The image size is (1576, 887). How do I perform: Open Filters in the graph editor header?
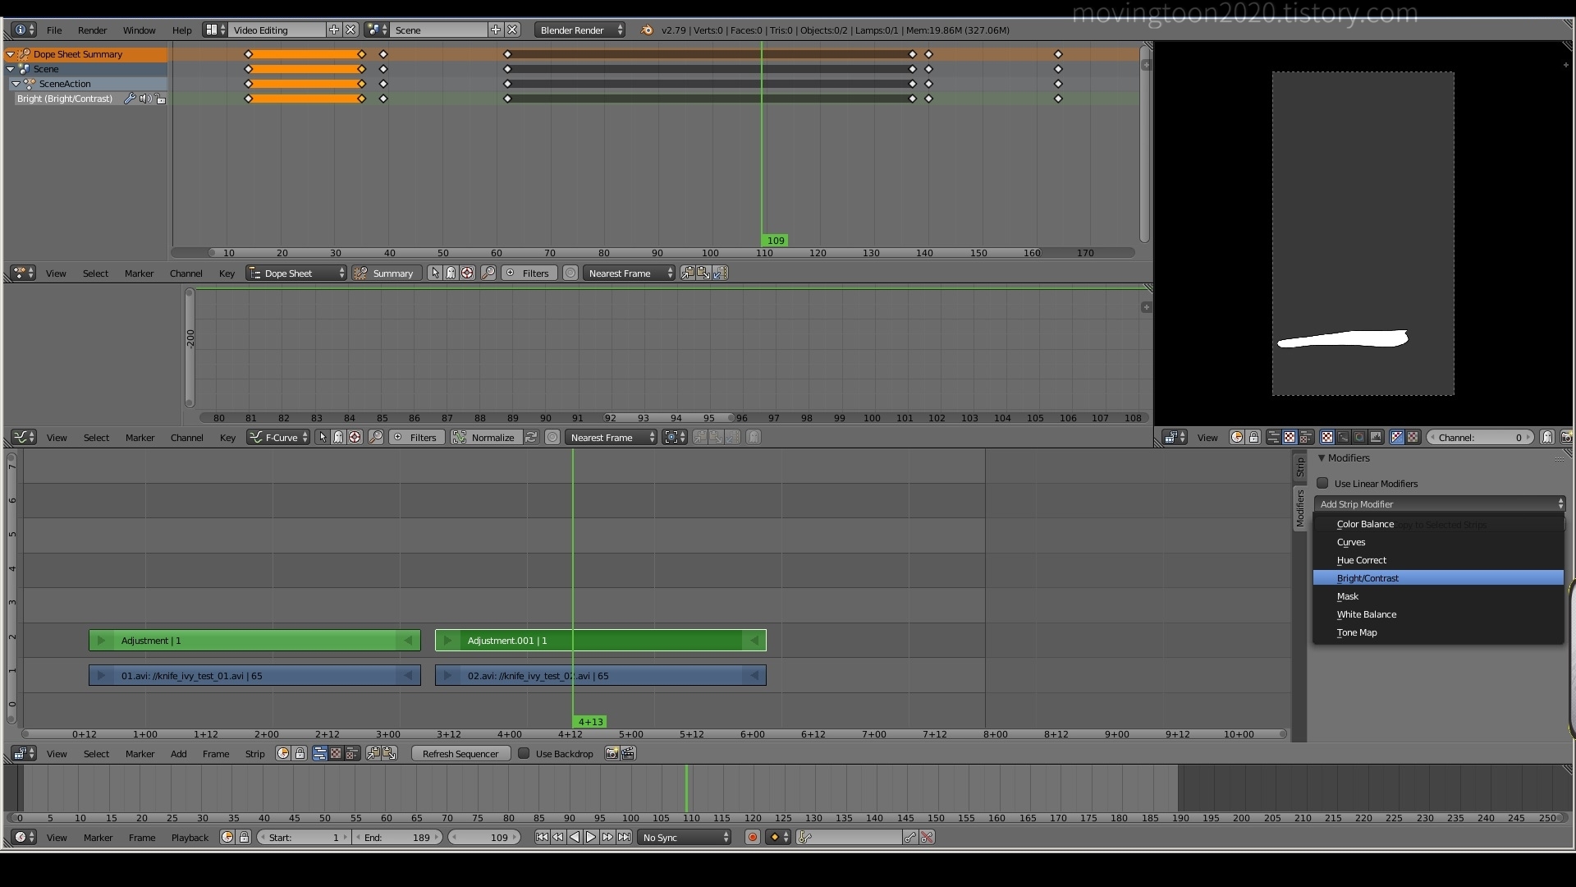(x=416, y=438)
